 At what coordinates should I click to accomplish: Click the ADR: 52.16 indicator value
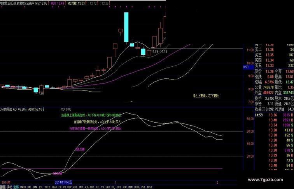click(x=36, y=109)
